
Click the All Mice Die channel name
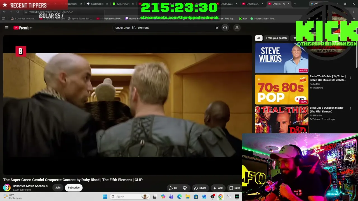pyautogui.click(x=316, y=116)
